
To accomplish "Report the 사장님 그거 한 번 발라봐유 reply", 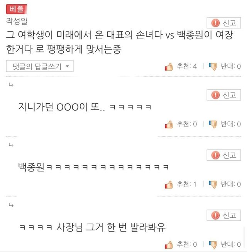I will click(224, 215).
